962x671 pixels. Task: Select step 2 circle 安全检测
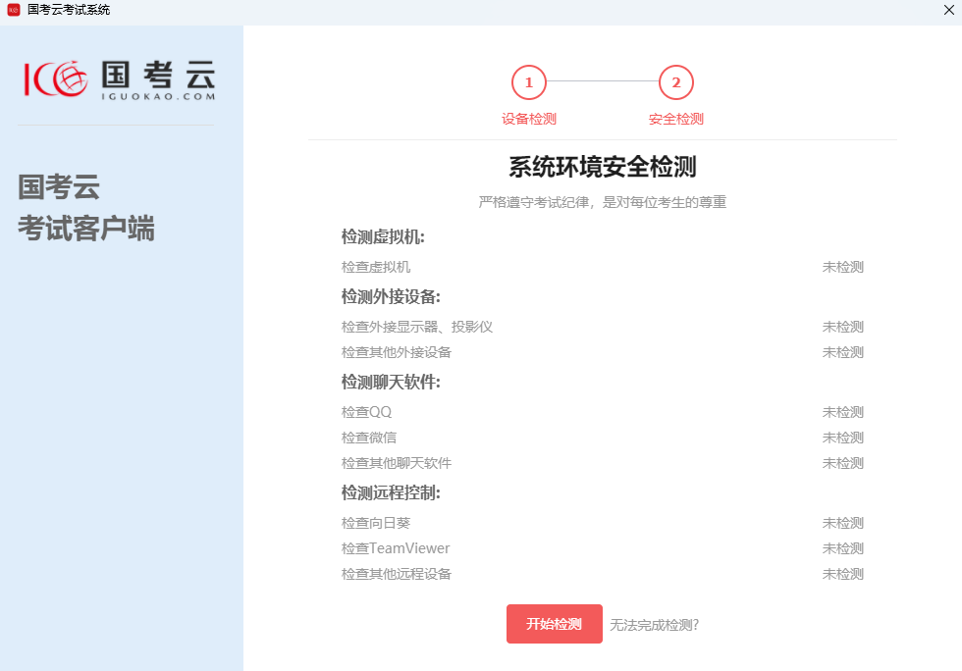point(676,82)
